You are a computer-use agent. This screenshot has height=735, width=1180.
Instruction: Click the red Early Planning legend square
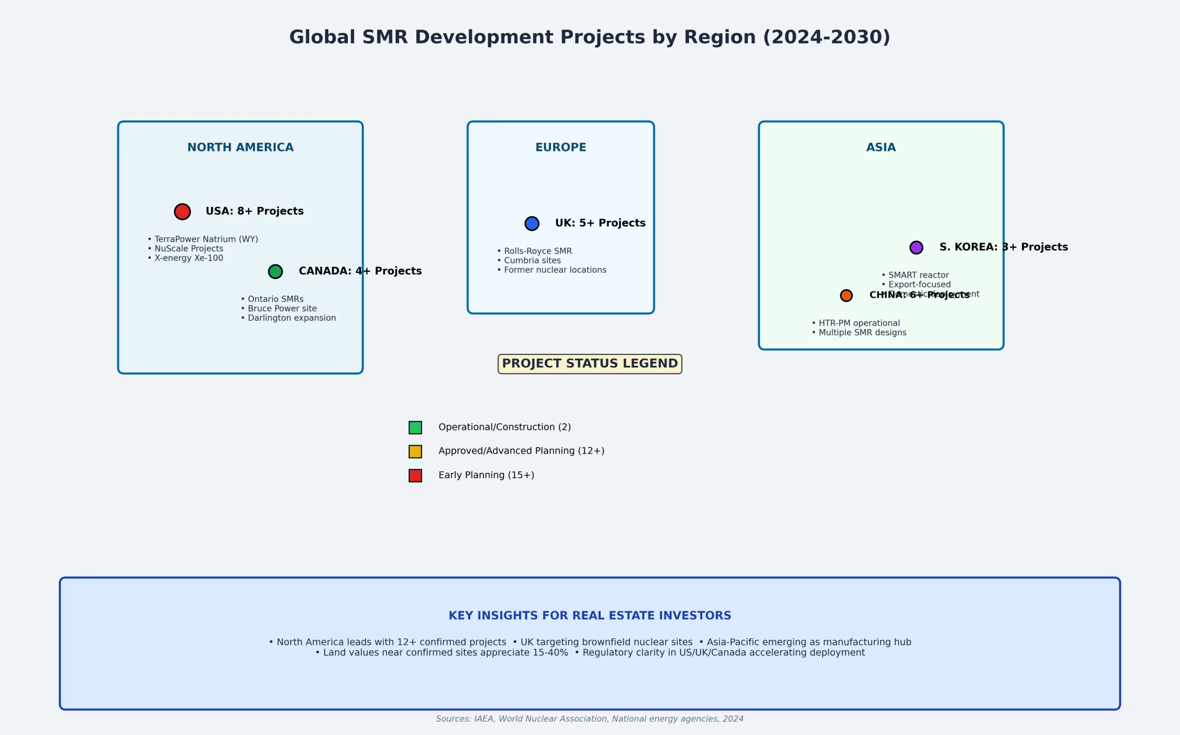coord(415,475)
